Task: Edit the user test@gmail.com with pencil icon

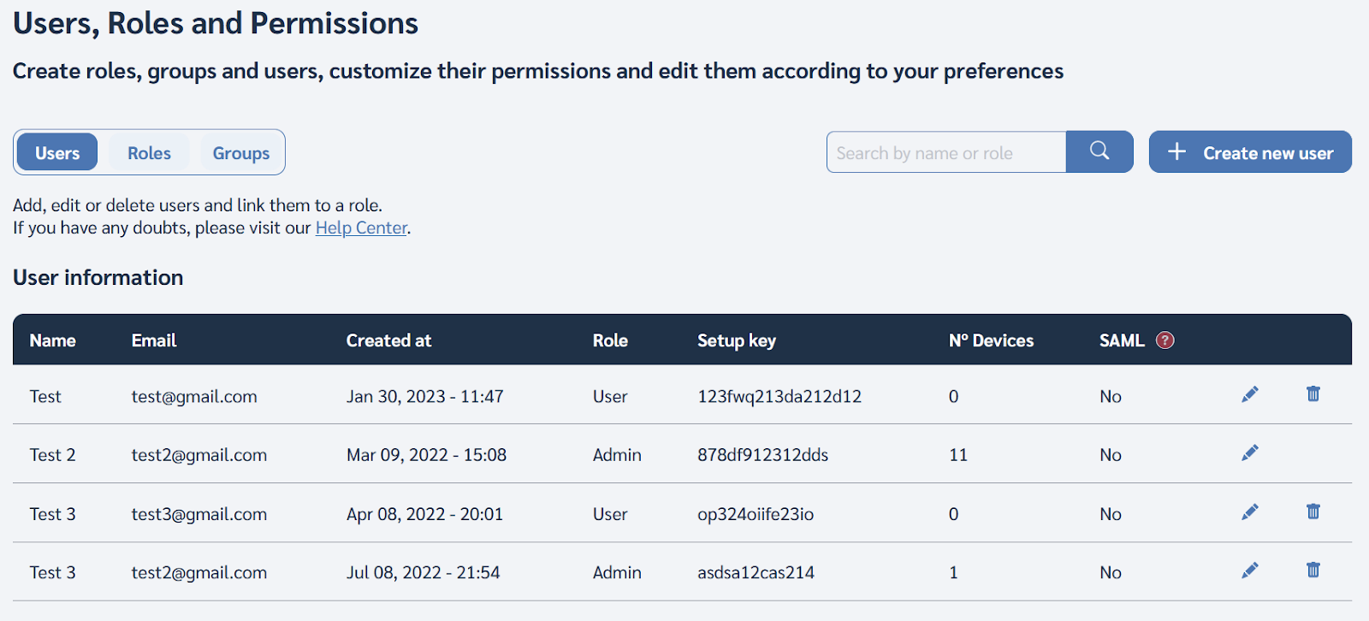Action: coord(1250,394)
